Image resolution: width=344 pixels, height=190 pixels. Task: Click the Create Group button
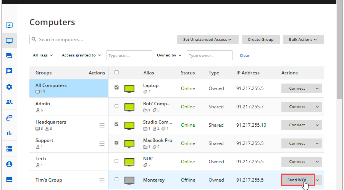coord(260,40)
